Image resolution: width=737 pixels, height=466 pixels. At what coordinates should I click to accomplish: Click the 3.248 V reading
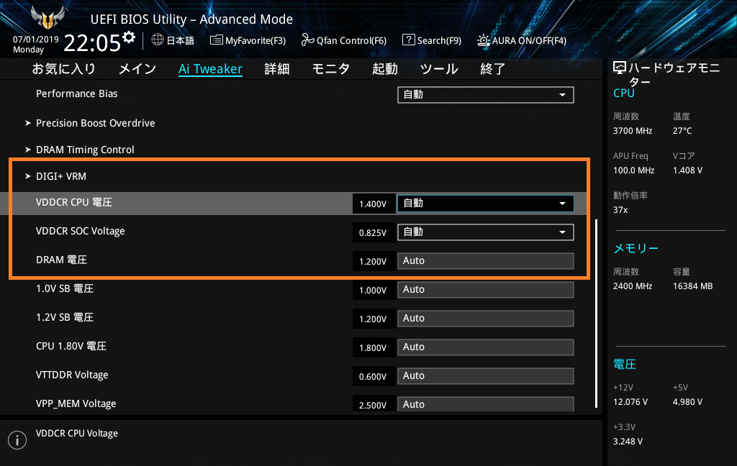628,442
